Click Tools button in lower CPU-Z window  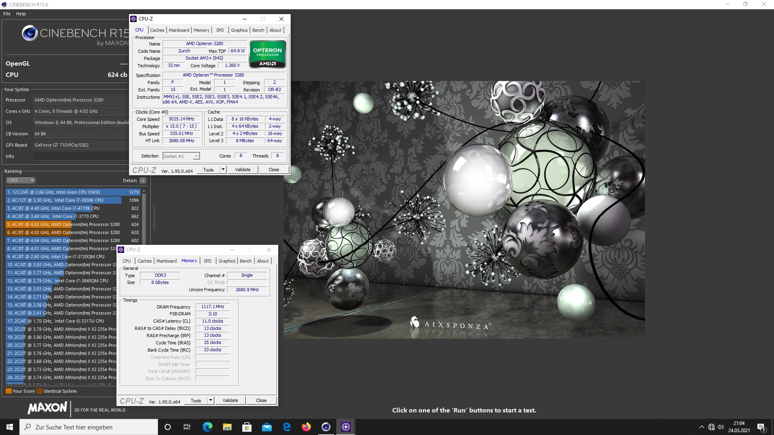pyautogui.click(x=196, y=400)
